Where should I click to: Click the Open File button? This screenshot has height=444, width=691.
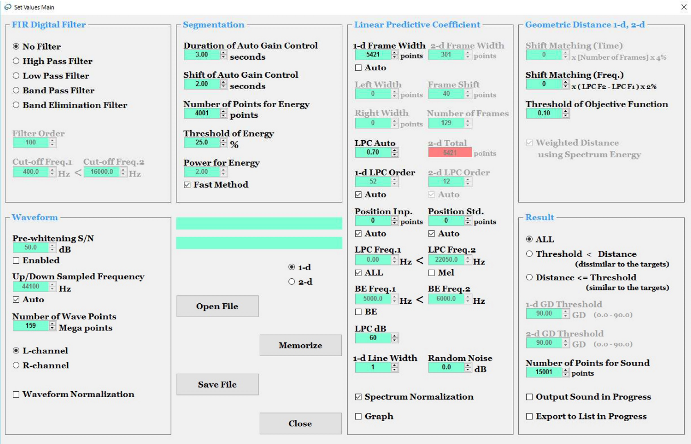tap(217, 306)
